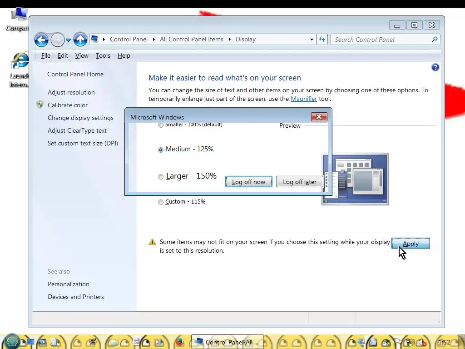
Task: Open the Tools menu
Action: [x=103, y=56]
